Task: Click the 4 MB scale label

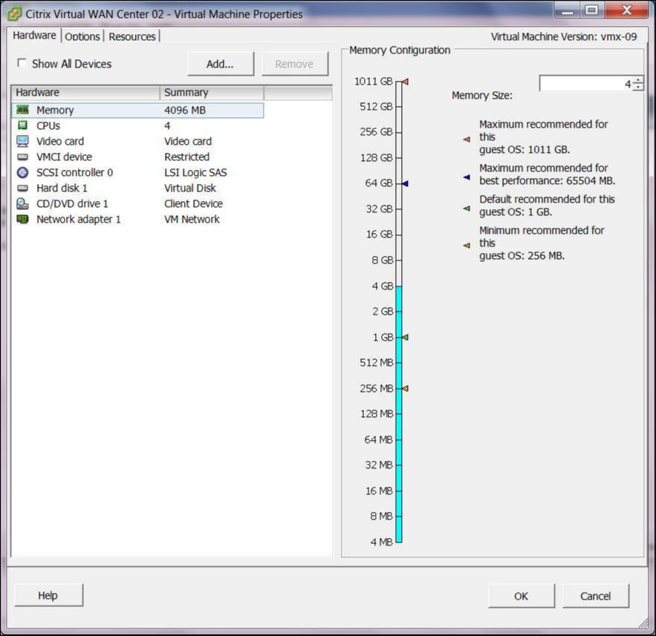Action: (x=381, y=542)
